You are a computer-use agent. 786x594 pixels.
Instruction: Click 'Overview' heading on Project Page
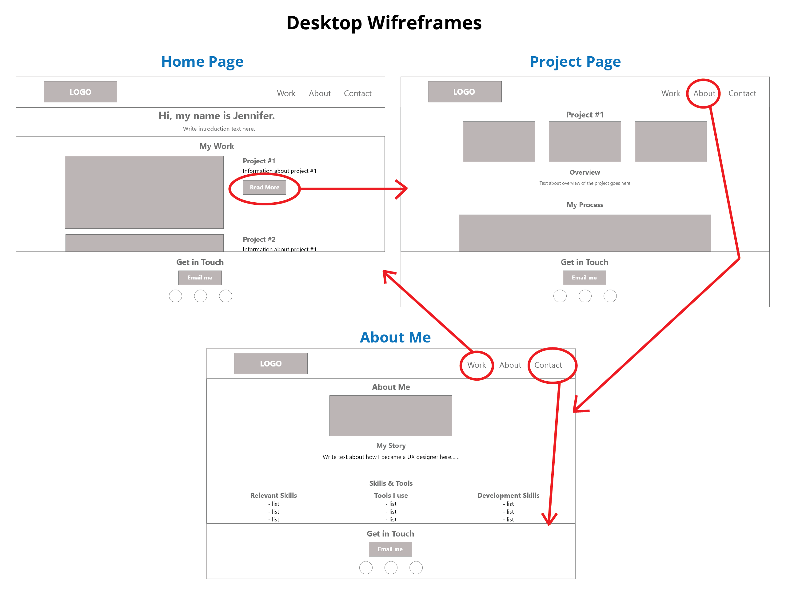pos(585,172)
